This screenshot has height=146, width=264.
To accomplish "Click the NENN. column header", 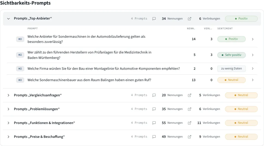I will pyautogui.click(x=191, y=28).
